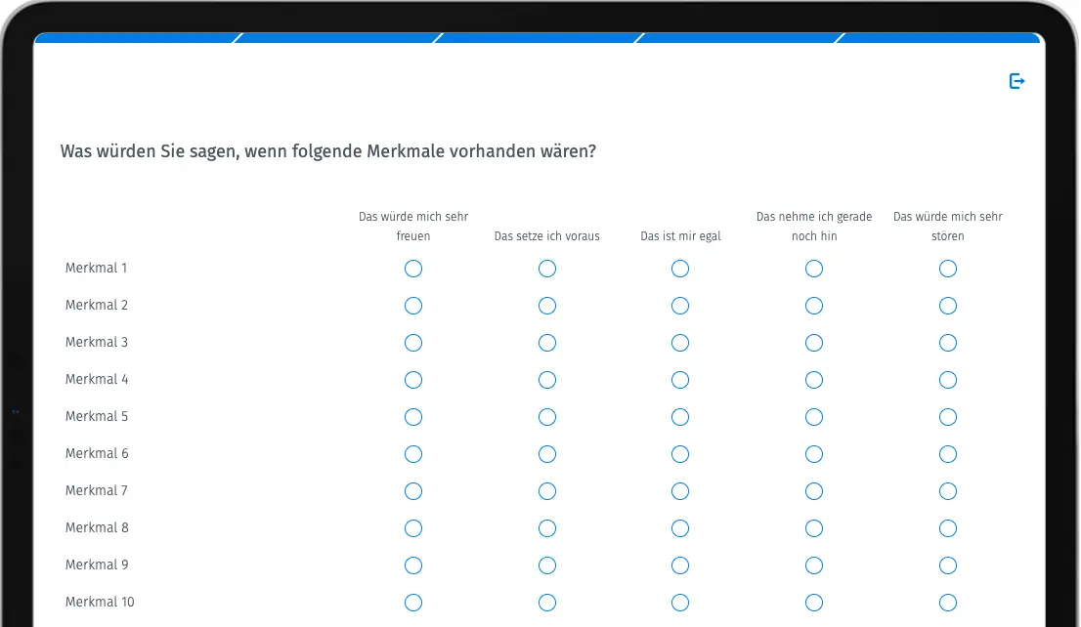The height and width of the screenshot is (627, 1081).
Task: Mark 'Das ist mir egal' for Merkmal 3
Action: point(679,343)
